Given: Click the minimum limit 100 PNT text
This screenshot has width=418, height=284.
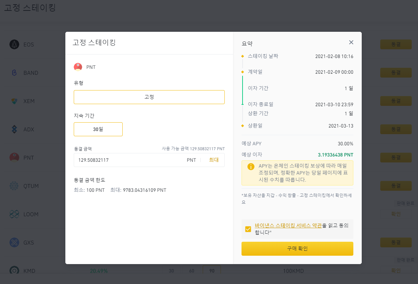Looking at the screenshot, I should tap(95, 190).
